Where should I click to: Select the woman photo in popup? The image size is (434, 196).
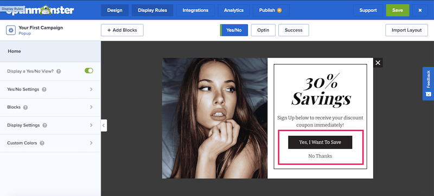pos(214,118)
